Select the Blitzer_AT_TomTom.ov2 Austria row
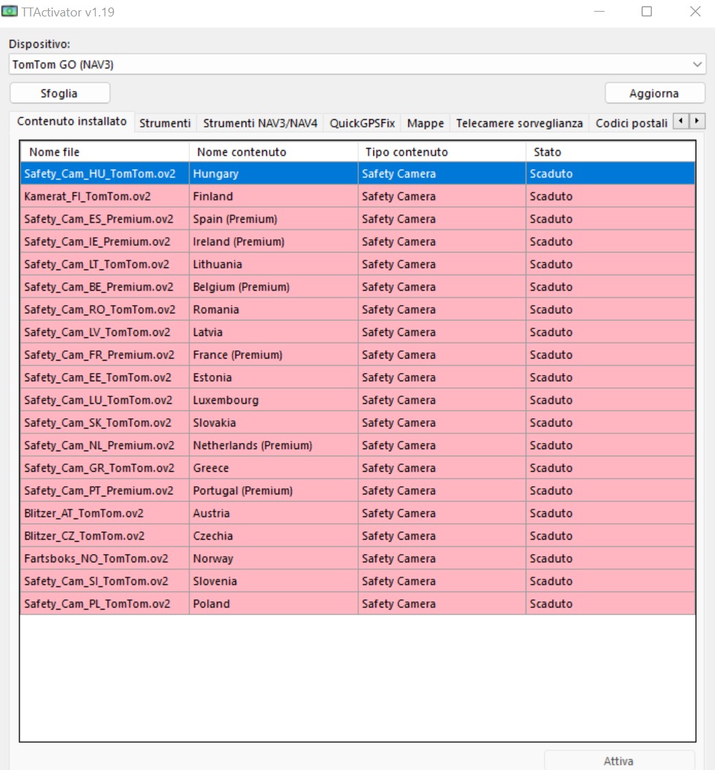The height and width of the screenshot is (770, 715). (x=357, y=513)
